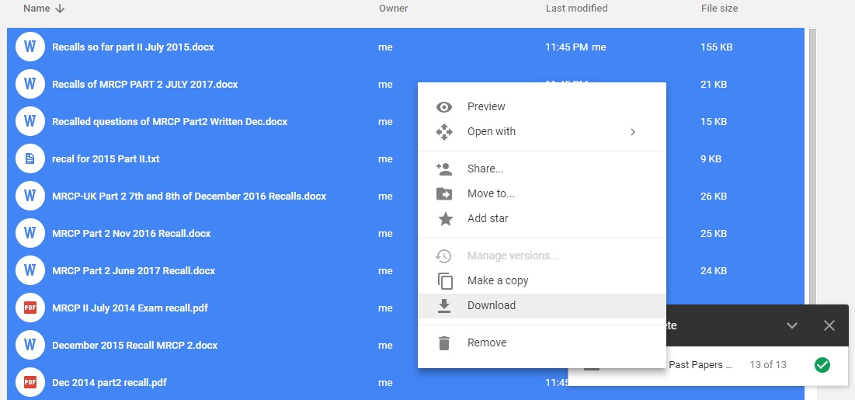Click the Remove trash icon

pos(444,343)
